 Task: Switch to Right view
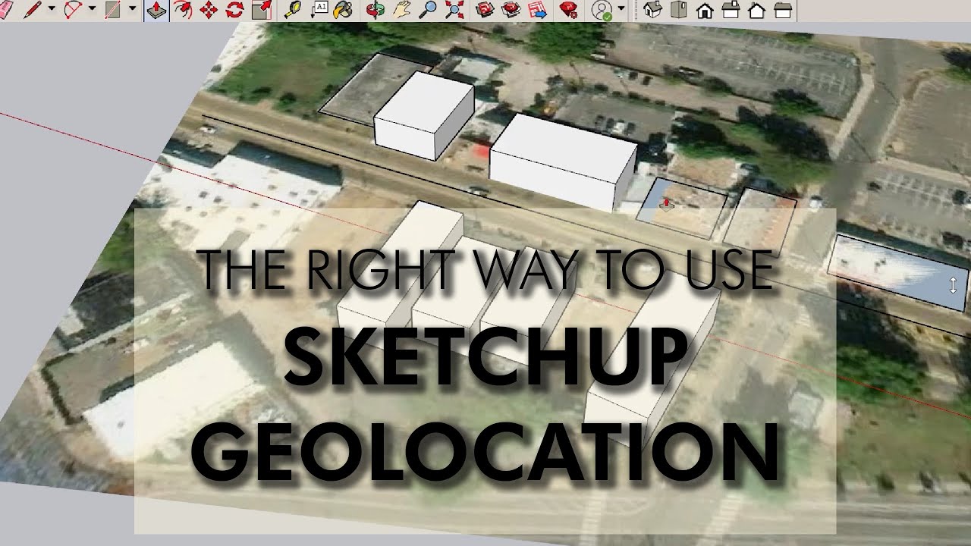pyautogui.click(x=731, y=10)
